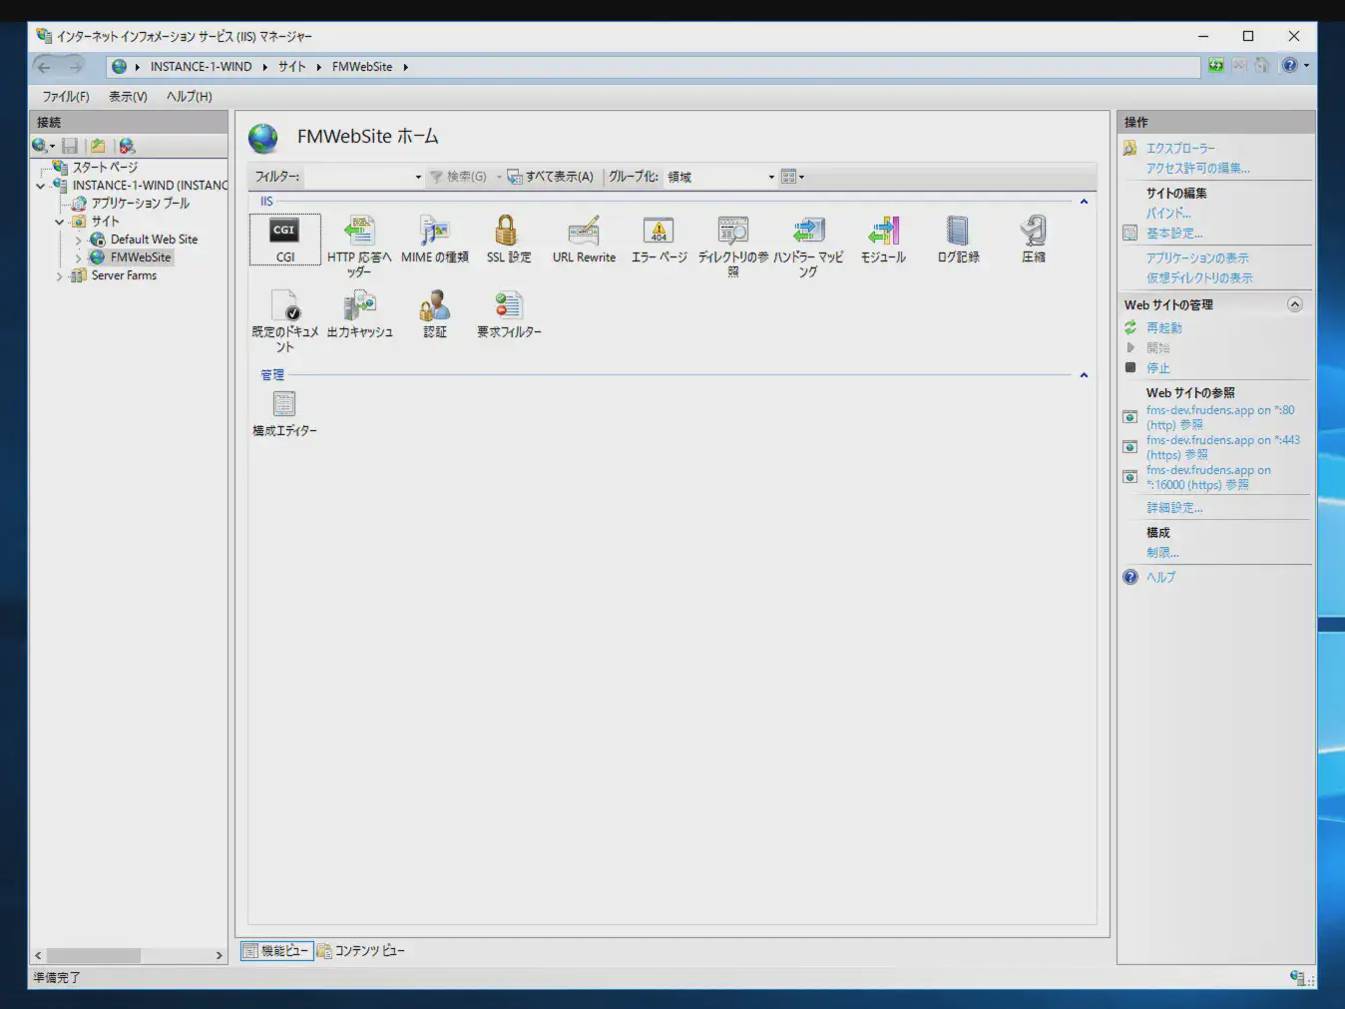Click 停止 stop action

tap(1157, 367)
